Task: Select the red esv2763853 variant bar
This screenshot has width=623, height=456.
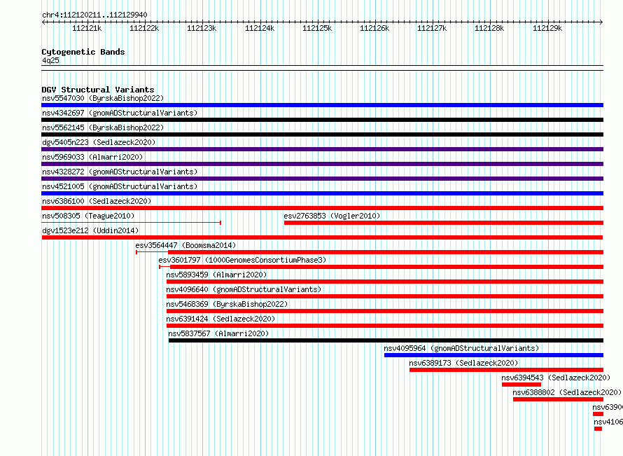Action: coord(444,223)
